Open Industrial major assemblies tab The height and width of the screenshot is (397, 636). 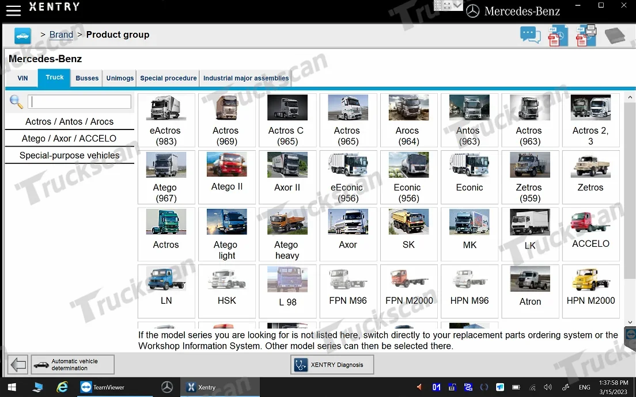pos(246,78)
